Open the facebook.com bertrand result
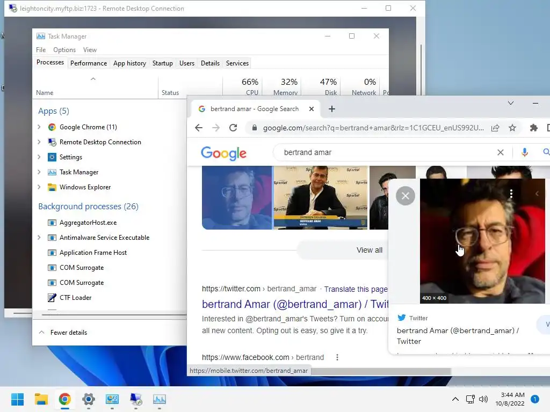 coord(263,357)
